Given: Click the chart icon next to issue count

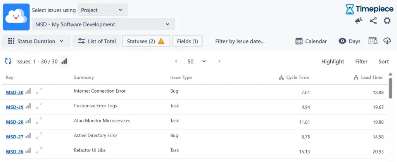Looking at the screenshot, I should tap(64, 61).
